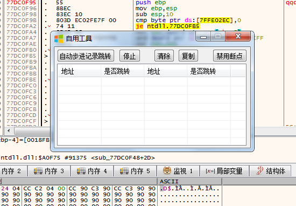Click second 是否跳转 column header
The image size is (296, 206).
pyautogui.click(x=209, y=71)
